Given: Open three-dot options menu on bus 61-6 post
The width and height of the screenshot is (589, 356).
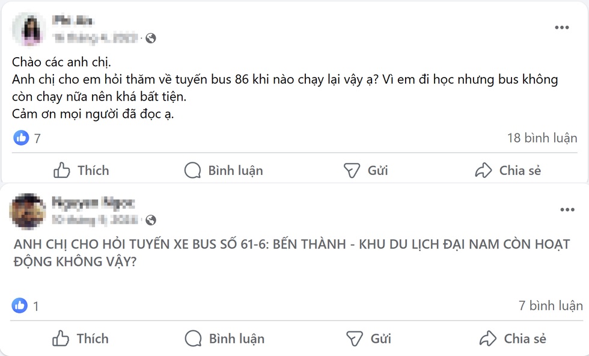Looking at the screenshot, I should [x=567, y=210].
